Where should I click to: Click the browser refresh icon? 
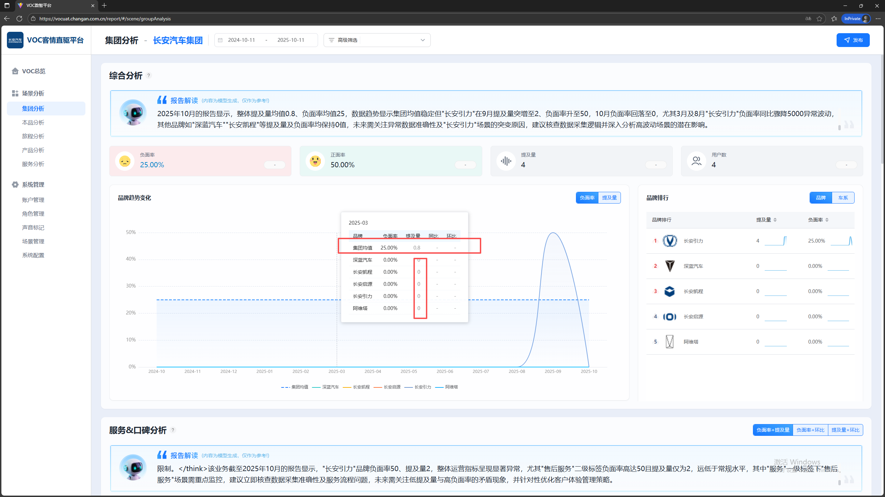coord(19,19)
